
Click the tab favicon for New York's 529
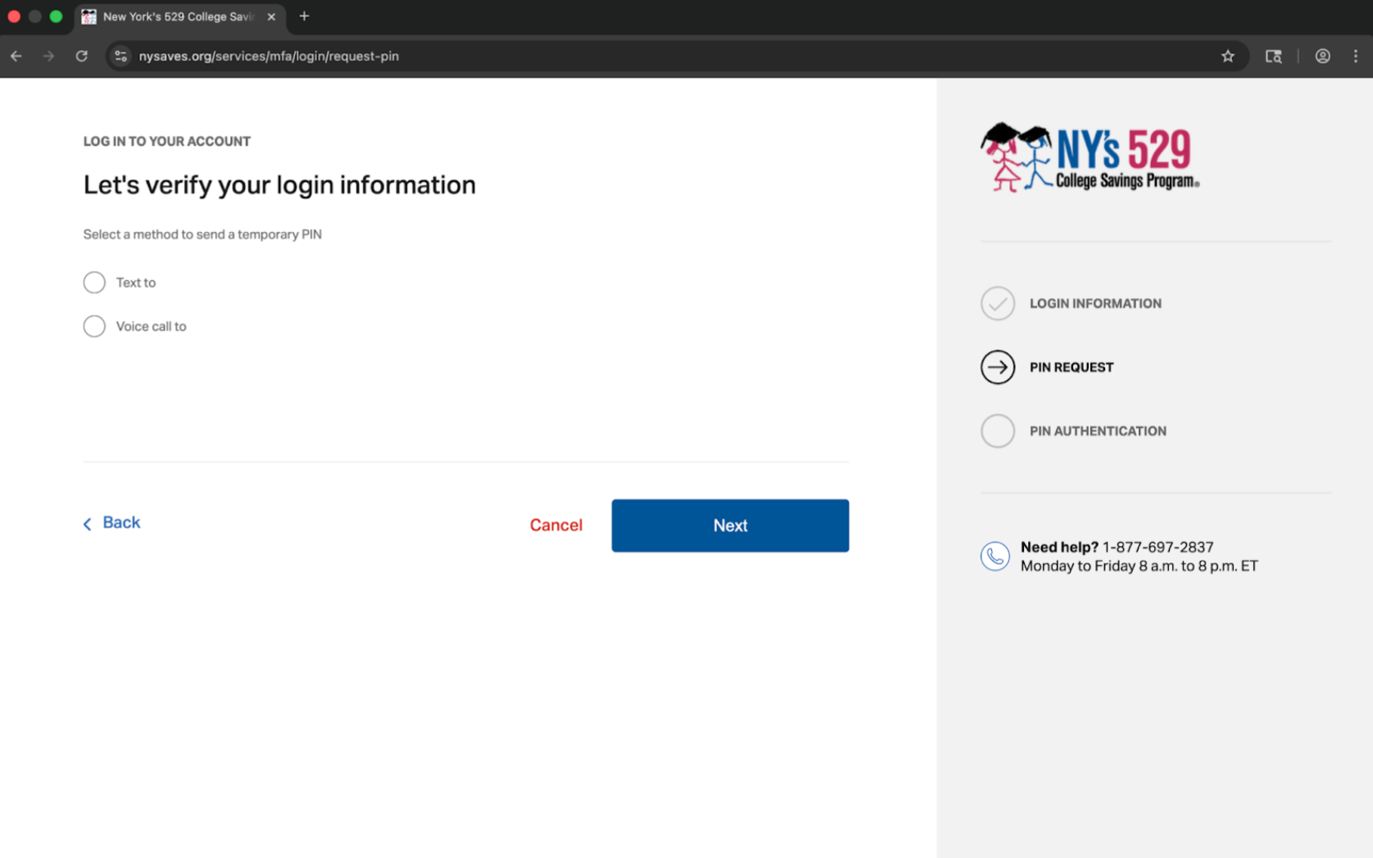[88, 16]
